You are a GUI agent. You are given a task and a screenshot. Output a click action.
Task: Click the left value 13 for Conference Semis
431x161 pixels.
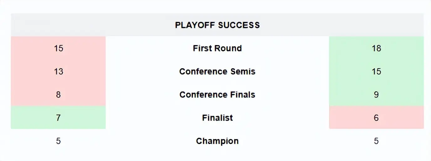pyautogui.click(x=59, y=71)
